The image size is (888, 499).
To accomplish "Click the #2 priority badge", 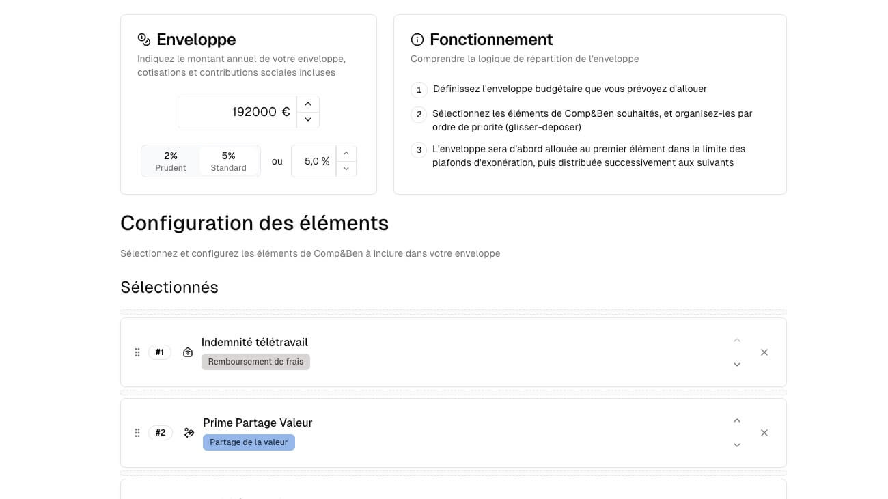I will [160, 432].
